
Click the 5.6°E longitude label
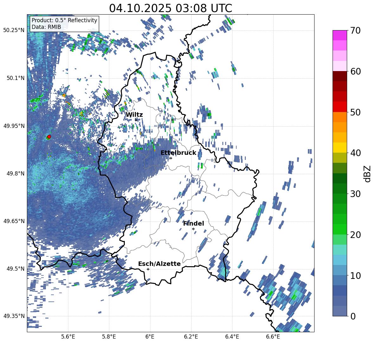click(x=68, y=337)
